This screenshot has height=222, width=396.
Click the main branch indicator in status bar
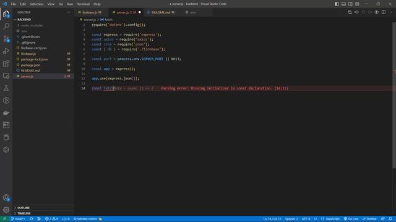tap(18, 219)
